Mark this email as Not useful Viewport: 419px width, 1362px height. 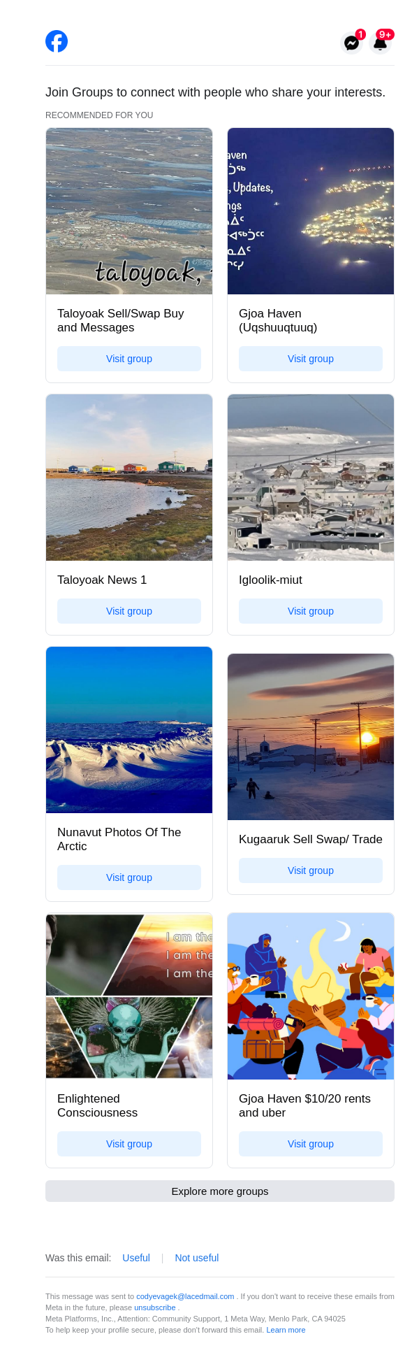click(197, 1258)
